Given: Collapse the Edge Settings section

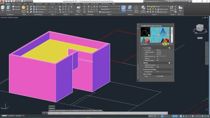Looking at the screenshot, I should coord(172,74).
